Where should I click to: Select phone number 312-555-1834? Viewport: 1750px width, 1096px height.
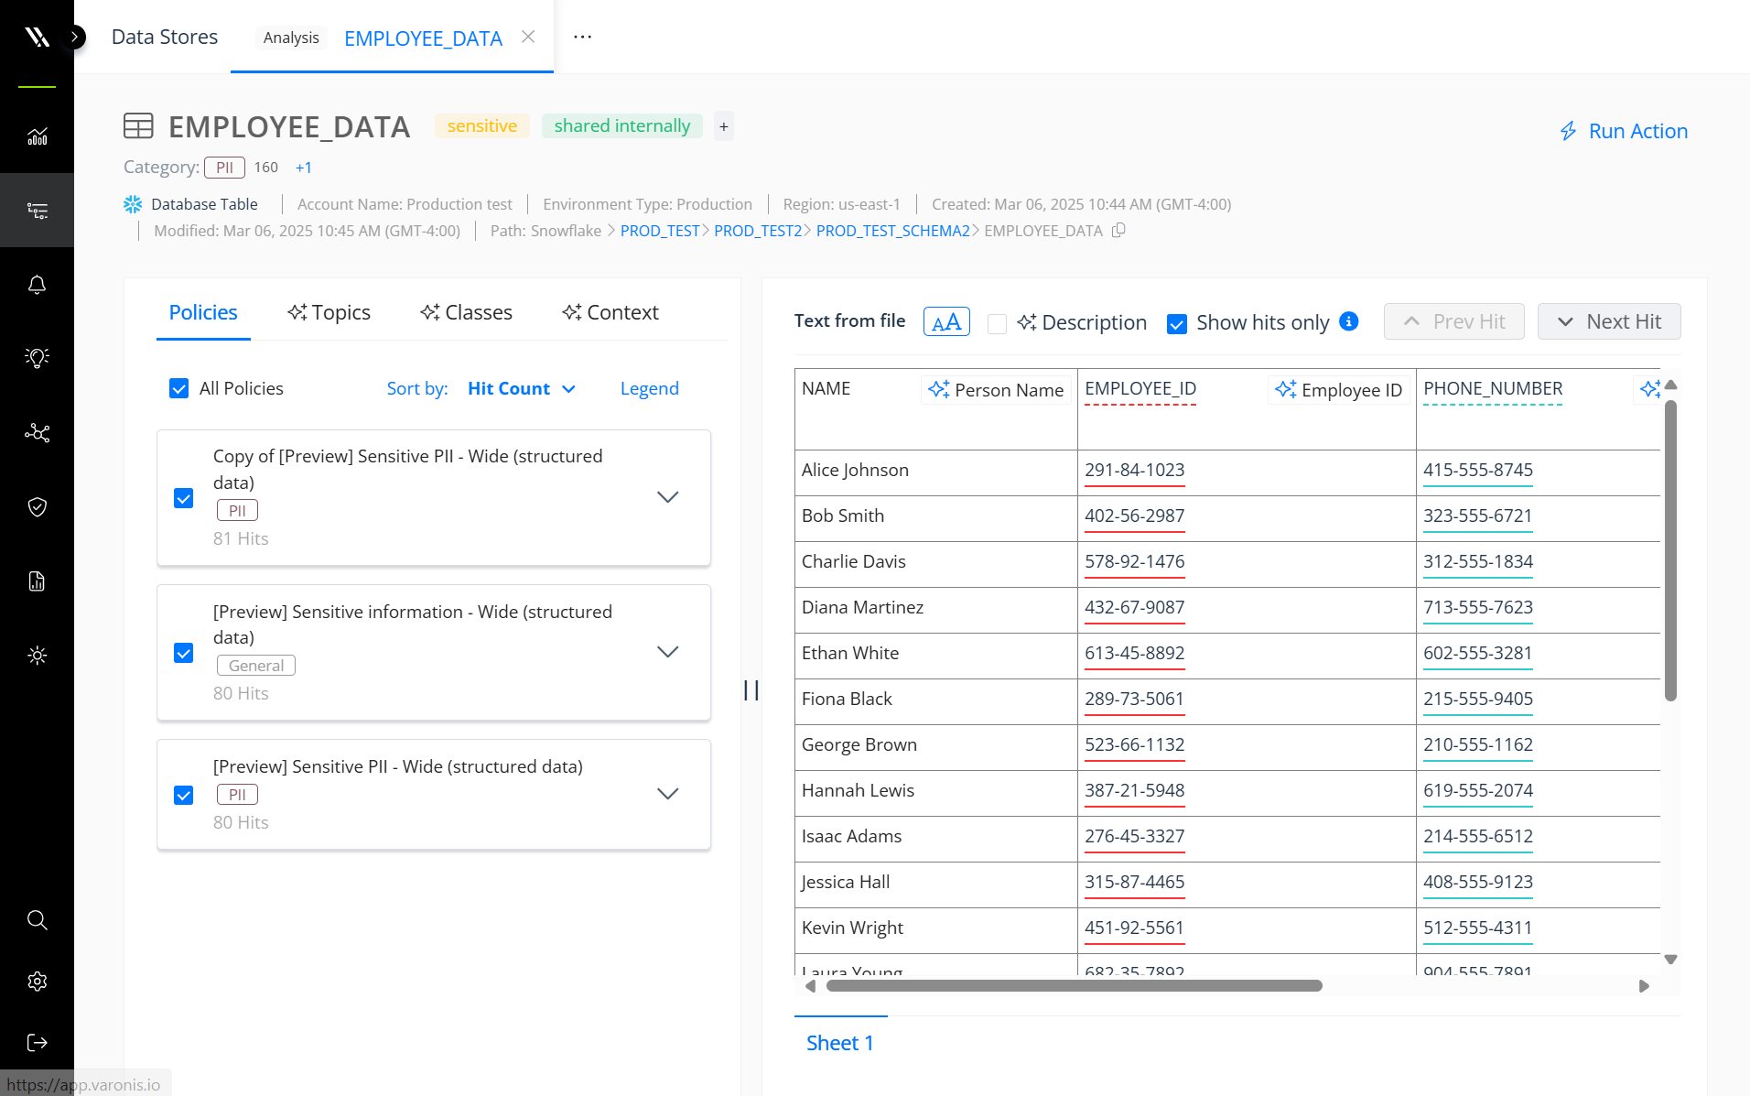[x=1478, y=561]
